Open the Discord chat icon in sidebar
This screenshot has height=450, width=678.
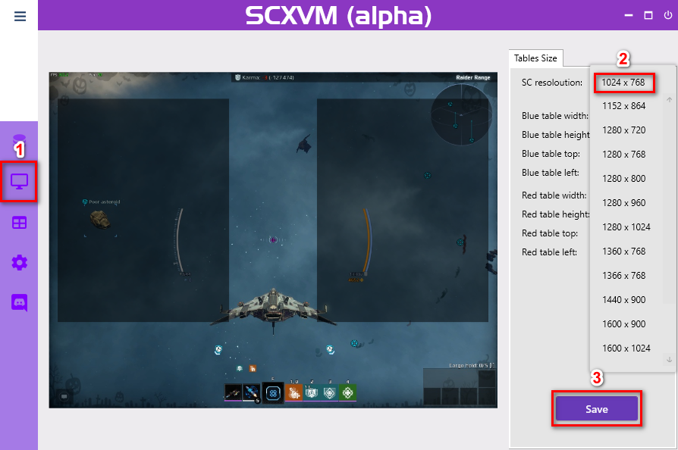(x=20, y=302)
